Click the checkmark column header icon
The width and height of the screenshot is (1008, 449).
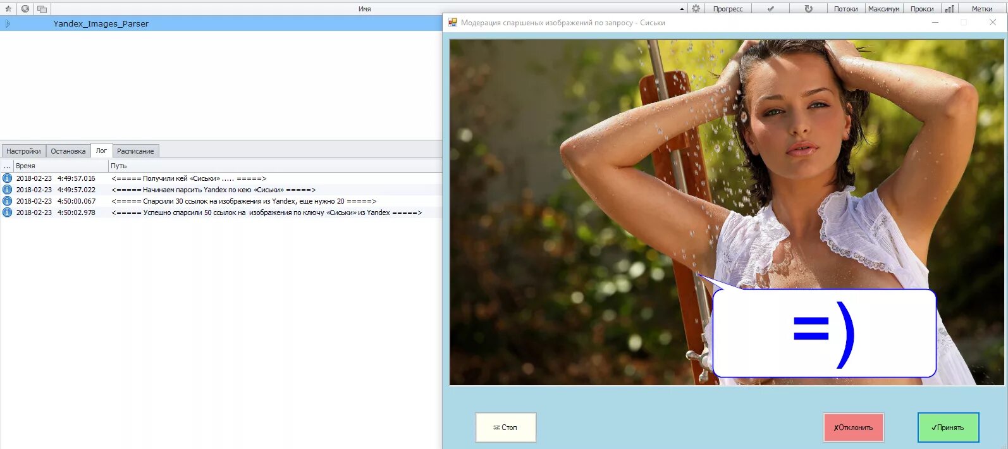[x=770, y=9]
